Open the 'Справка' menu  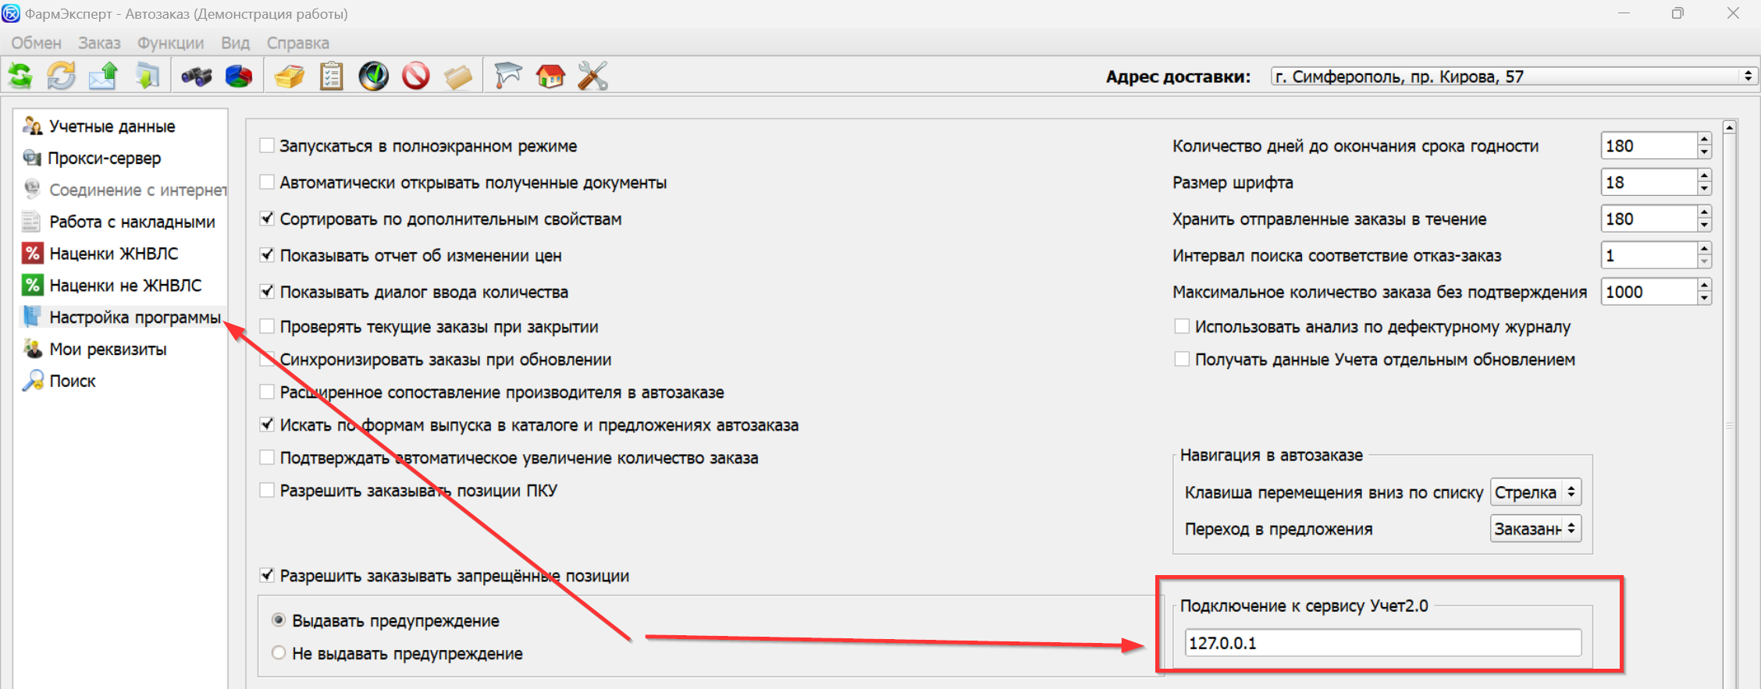coord(297,43)
